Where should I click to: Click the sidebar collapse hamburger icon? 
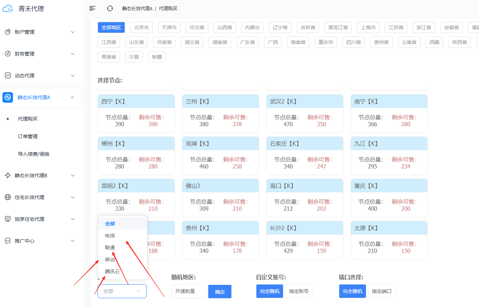click(92, 8)
